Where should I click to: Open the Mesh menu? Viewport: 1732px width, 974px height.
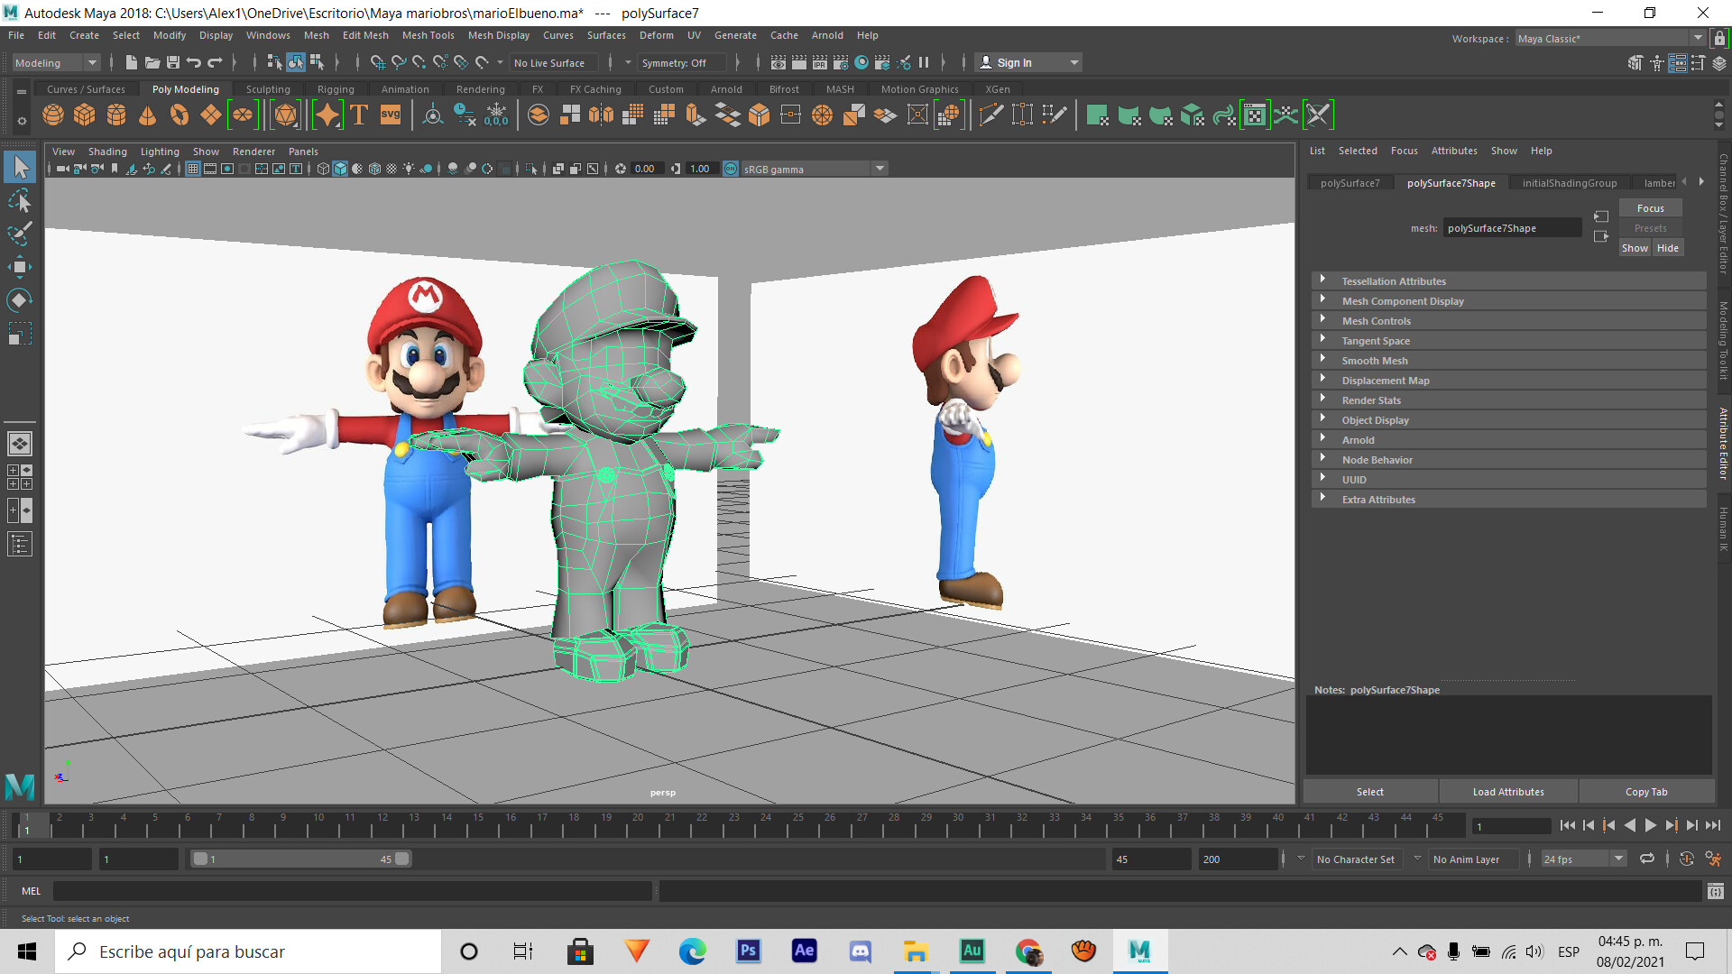pos(316,35)
